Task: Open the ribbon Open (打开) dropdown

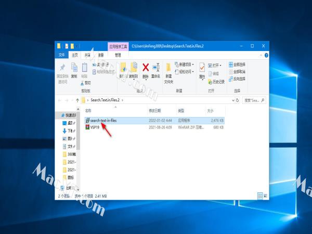Action: [215, 66]
